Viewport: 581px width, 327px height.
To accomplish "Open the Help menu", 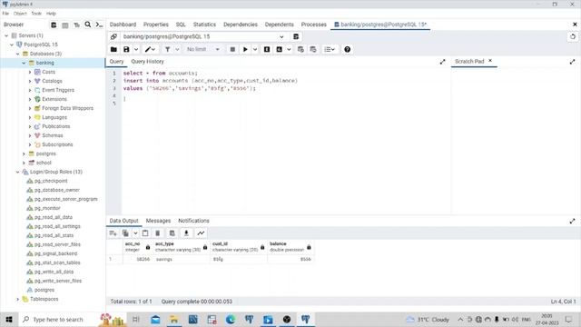I will (x=51, y=14).
